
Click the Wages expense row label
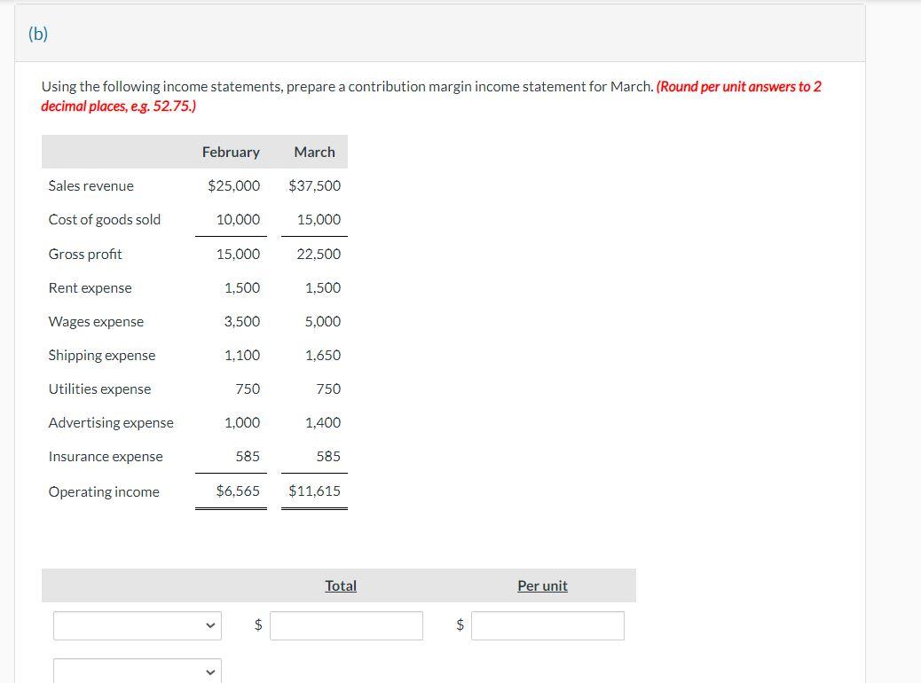coord(96,321)
